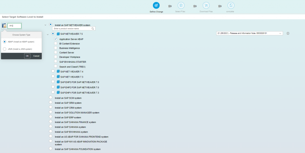305x153 pixels.
Task: Click the Select Target Software Level to Install heading
Action: pos(23,17)
